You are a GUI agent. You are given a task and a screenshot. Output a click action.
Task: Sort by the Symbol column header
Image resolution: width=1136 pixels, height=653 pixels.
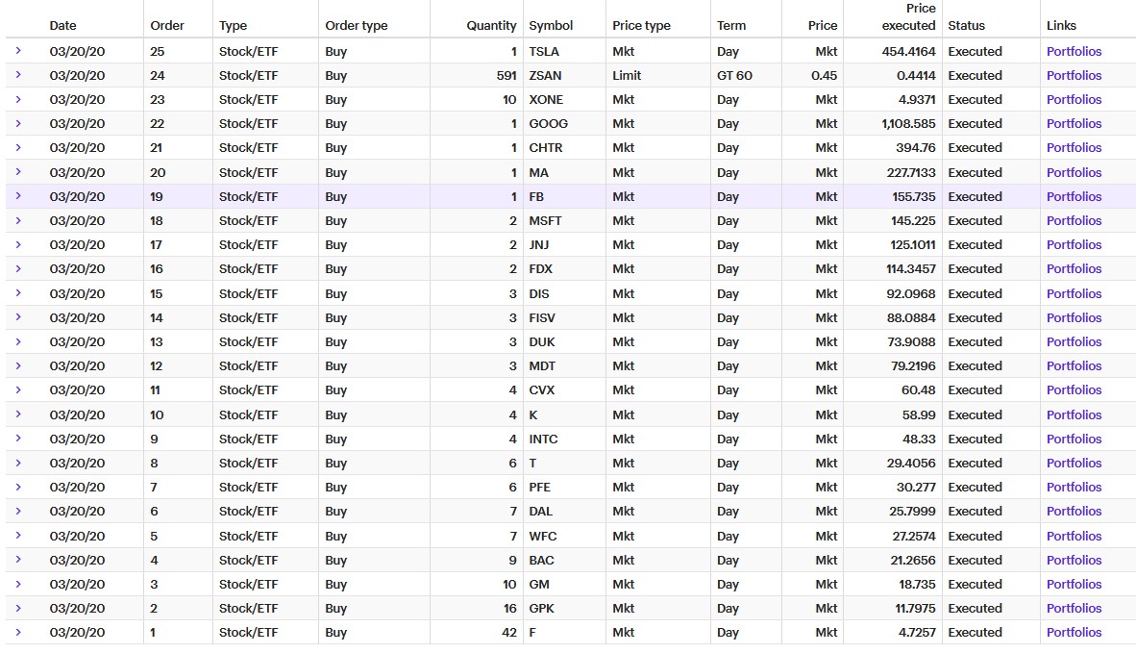551,26
